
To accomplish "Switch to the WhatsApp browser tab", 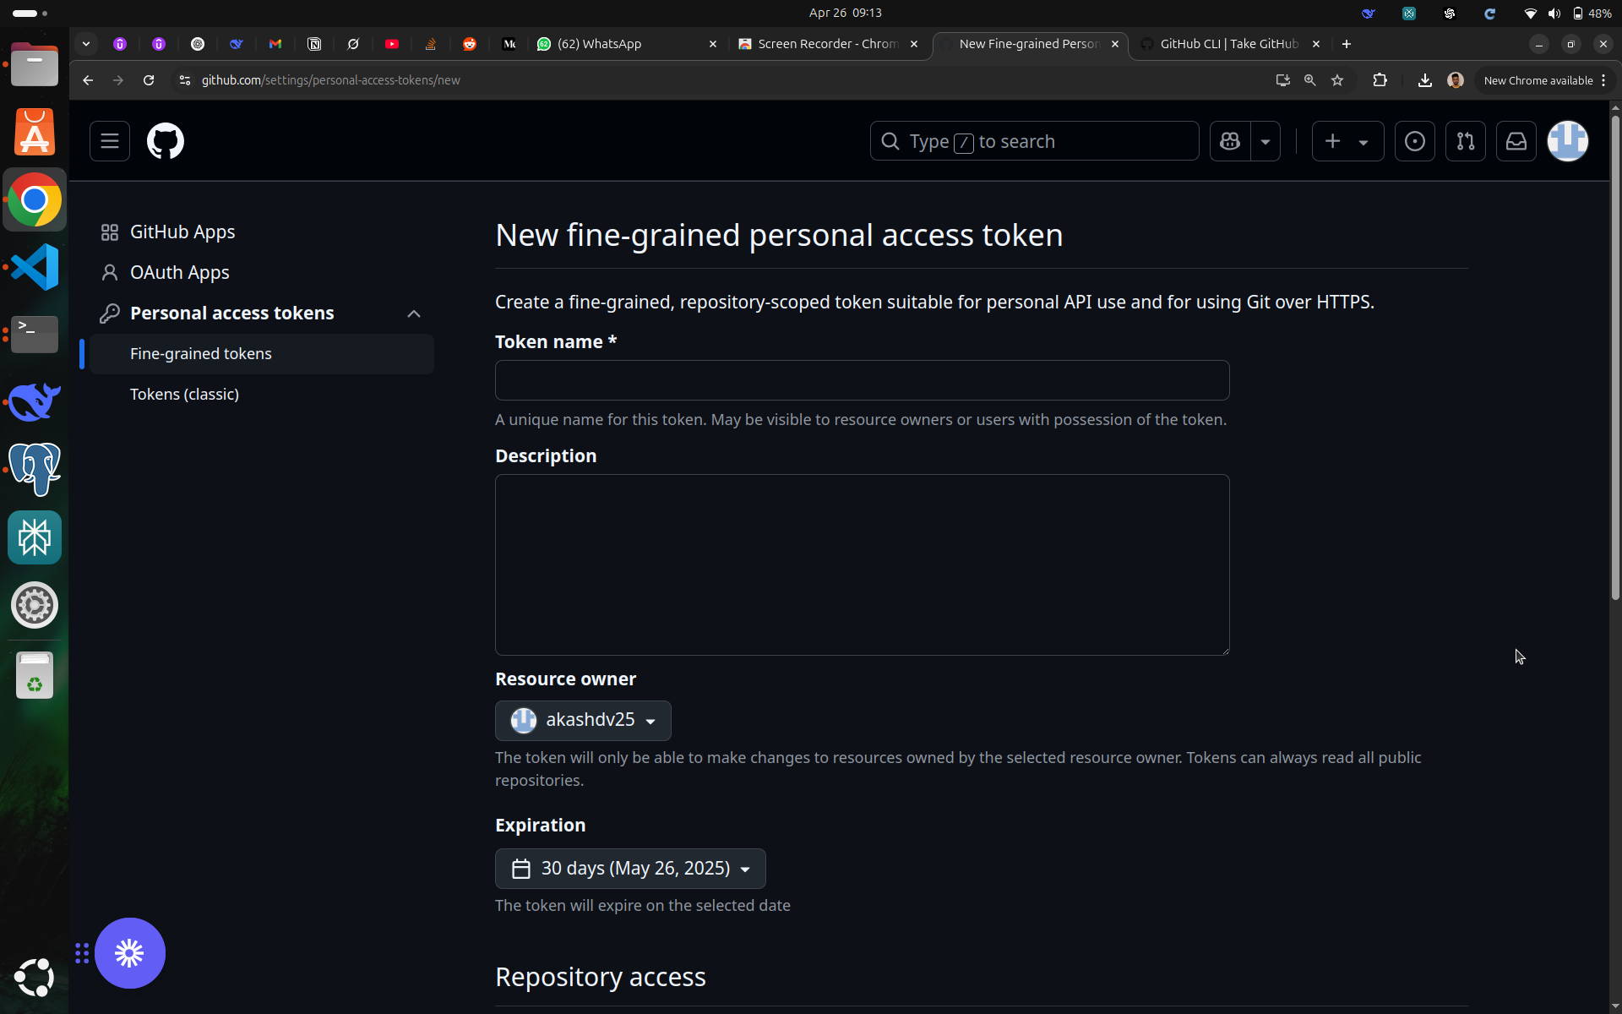I will tap(627, 44).
